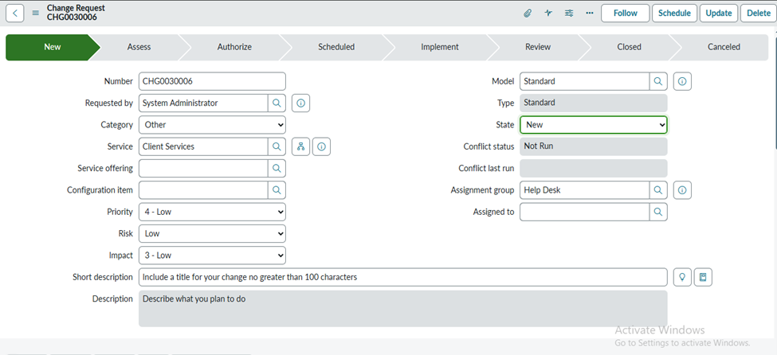Image resolution: width=777 pixels, height=355 pixels.
Task: Click into the Short description field
Action: pos(402,277)
